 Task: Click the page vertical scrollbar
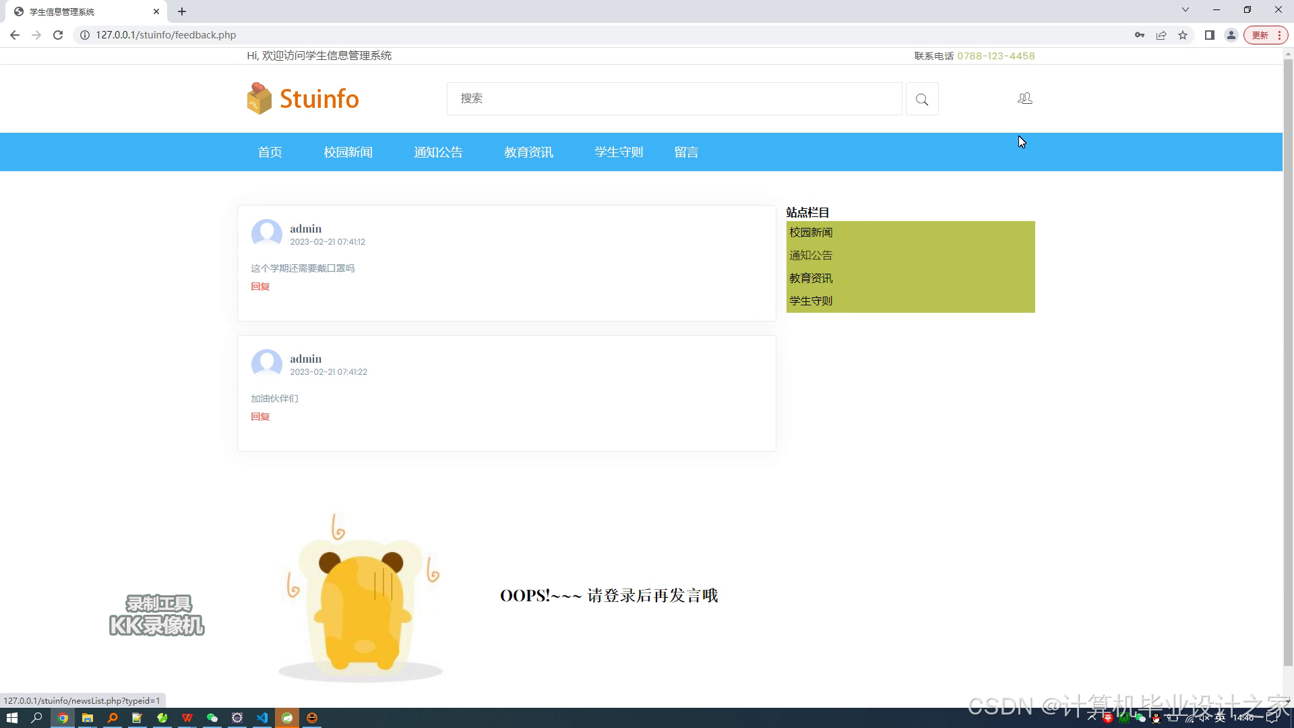(x=1288, y=363)
